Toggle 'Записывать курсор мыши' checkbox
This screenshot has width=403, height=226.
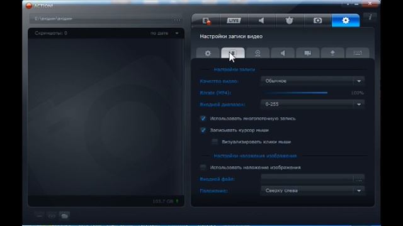tap(203, 130)
